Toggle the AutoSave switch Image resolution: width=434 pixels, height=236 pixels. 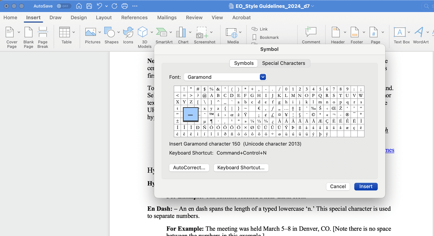tap(63, 6)
